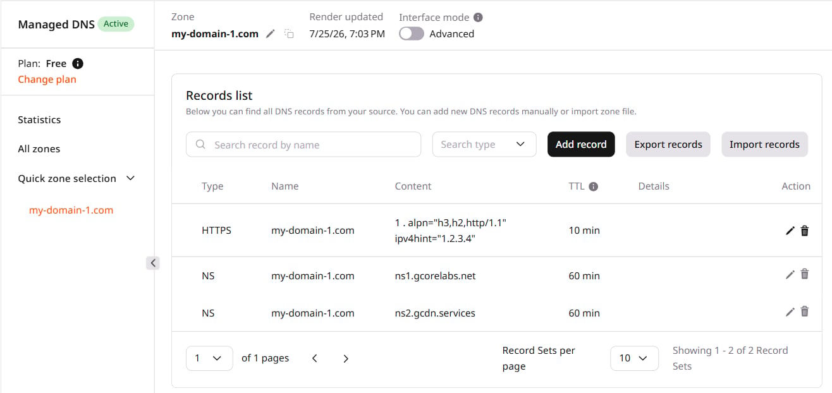Focus Search record by name field

pyautogui.click(x=303, y=144)
